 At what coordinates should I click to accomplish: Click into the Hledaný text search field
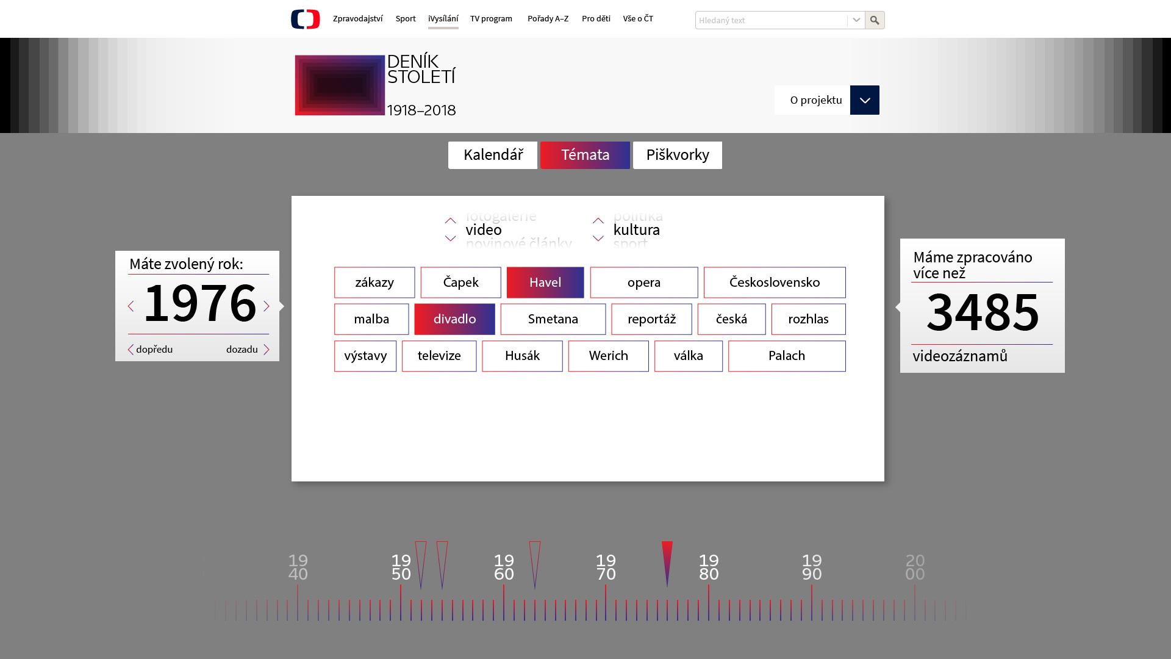[x=770, y=20]
